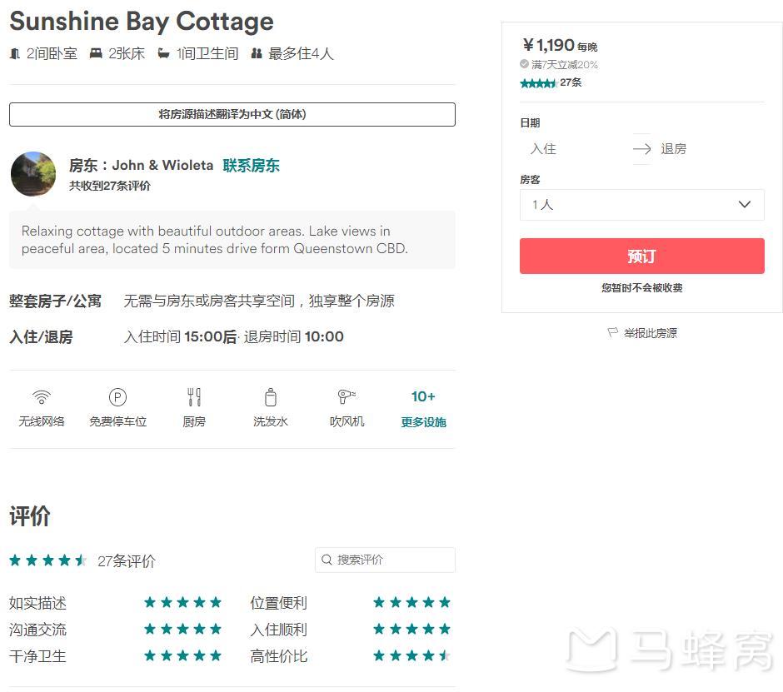Click the report listing flag icon

(613, 333)
